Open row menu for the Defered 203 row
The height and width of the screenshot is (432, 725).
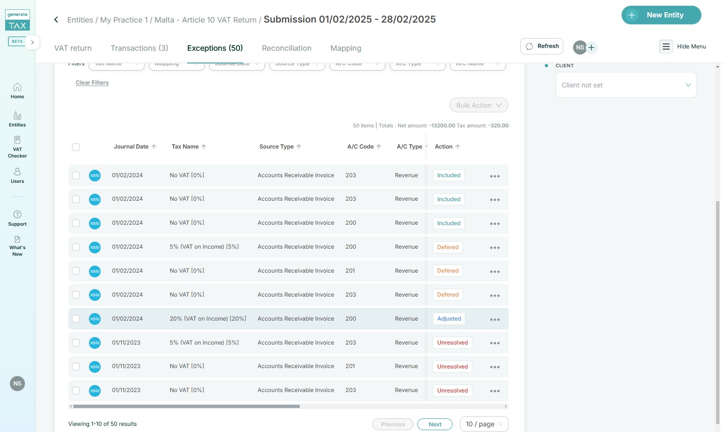[495, 296]
